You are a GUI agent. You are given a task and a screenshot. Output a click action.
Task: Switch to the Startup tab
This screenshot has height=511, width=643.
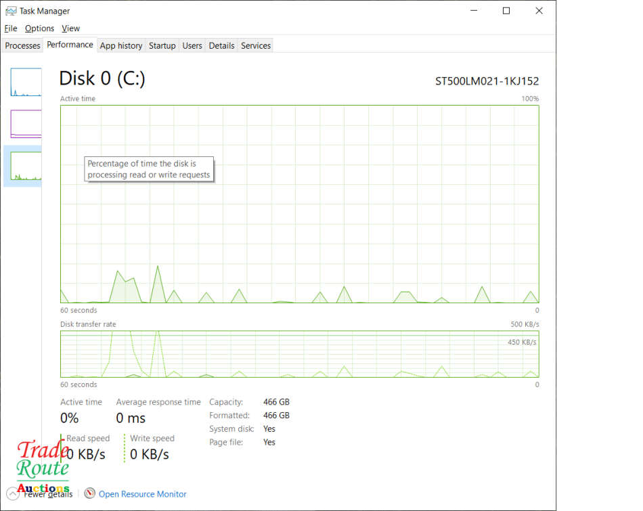click(x=162, y=45)
